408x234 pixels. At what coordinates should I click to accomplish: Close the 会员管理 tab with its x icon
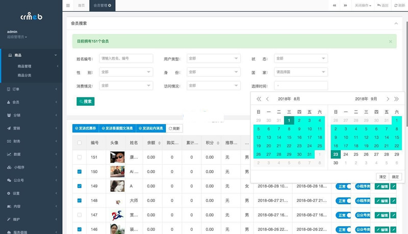tap(110, 5)
